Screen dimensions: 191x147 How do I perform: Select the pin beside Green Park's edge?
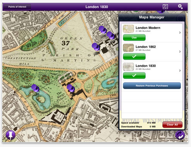pos(95,47)
